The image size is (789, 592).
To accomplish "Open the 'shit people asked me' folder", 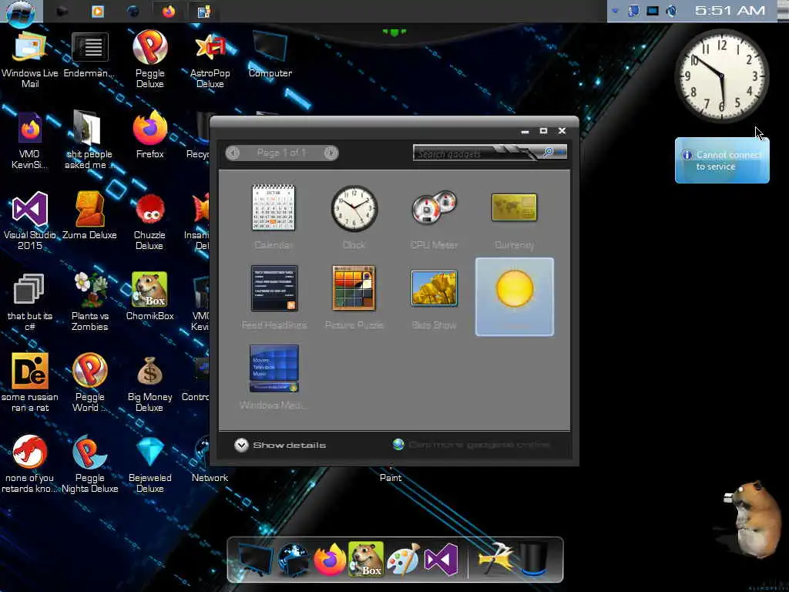I will (x=89, y=140).
